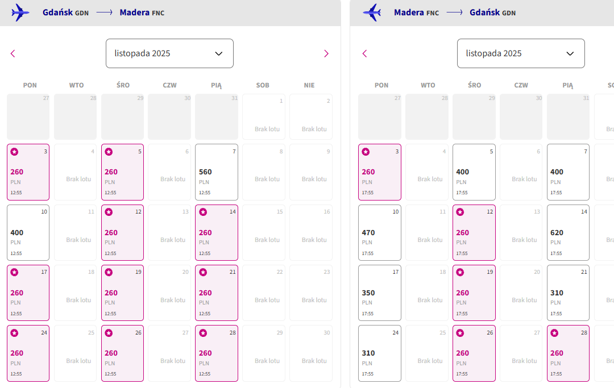Click lowest-price star on outbound November 19
This screenshot has width=614, height=388.
point(109,272)
